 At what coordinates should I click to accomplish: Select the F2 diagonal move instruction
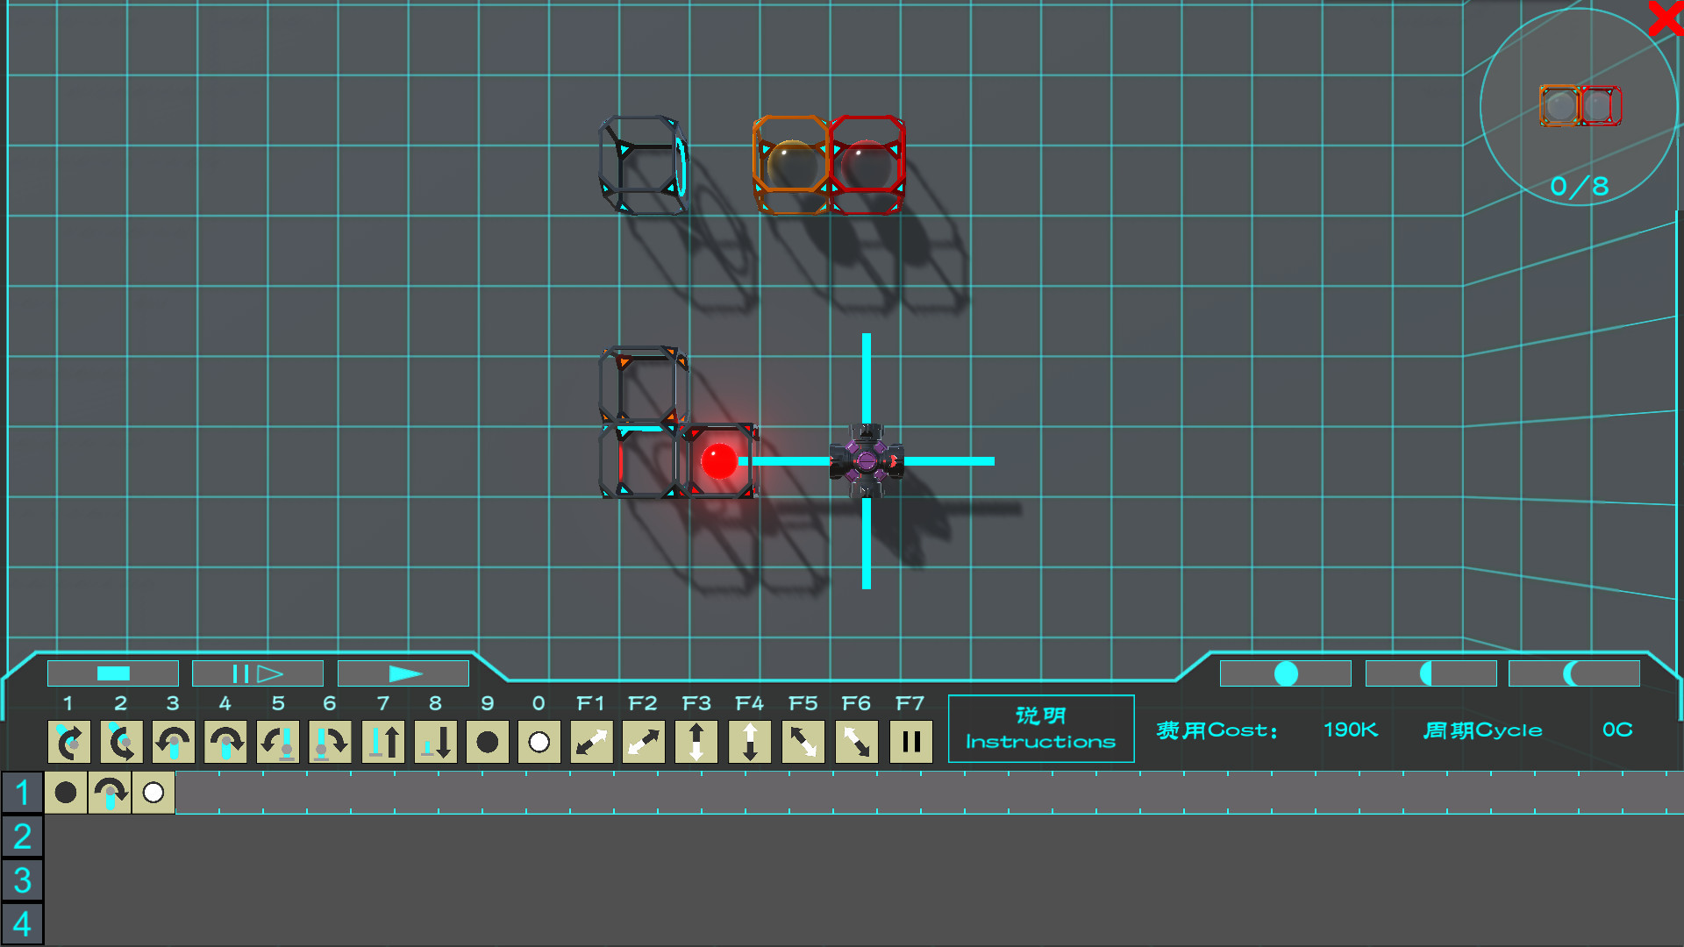tap(643, 742)
